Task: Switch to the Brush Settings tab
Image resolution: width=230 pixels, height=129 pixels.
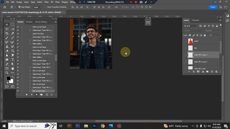Action: [x=41, y=22]
